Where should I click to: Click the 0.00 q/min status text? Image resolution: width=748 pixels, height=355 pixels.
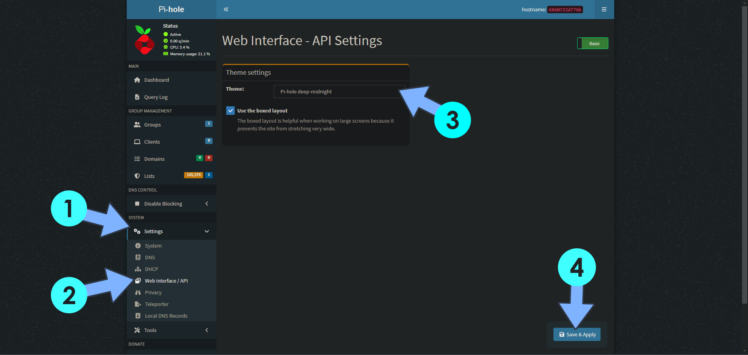click(179, 41)
